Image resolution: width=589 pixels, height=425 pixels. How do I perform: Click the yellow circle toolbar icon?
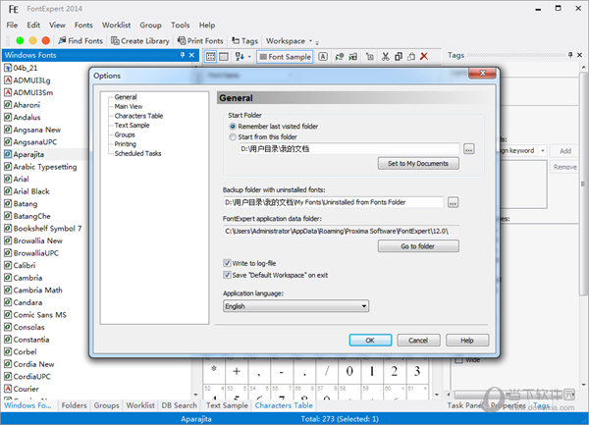pos(33,40)
